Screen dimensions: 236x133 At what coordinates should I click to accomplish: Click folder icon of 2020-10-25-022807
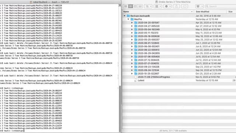point(136,74)
